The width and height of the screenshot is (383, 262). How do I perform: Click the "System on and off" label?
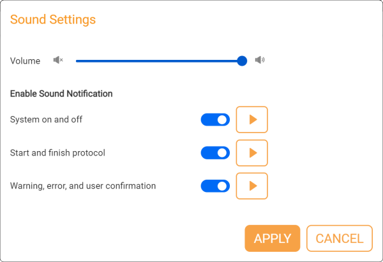pos(47,119)
